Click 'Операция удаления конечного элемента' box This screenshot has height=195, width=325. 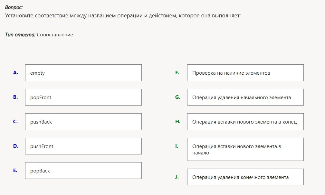pos(245,177)
